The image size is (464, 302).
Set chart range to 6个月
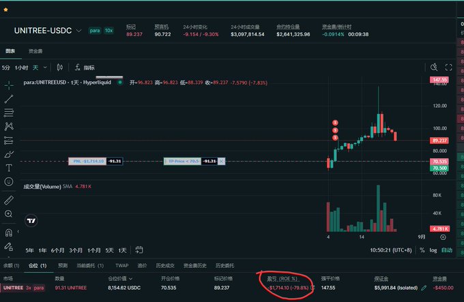tap(57, 250)
